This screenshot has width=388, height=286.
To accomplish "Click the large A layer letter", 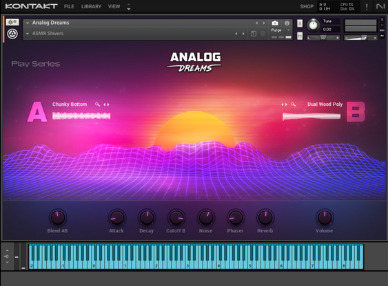I will click(x=37, y=111).
